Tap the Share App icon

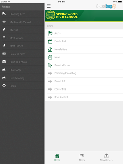pos(4,70)
